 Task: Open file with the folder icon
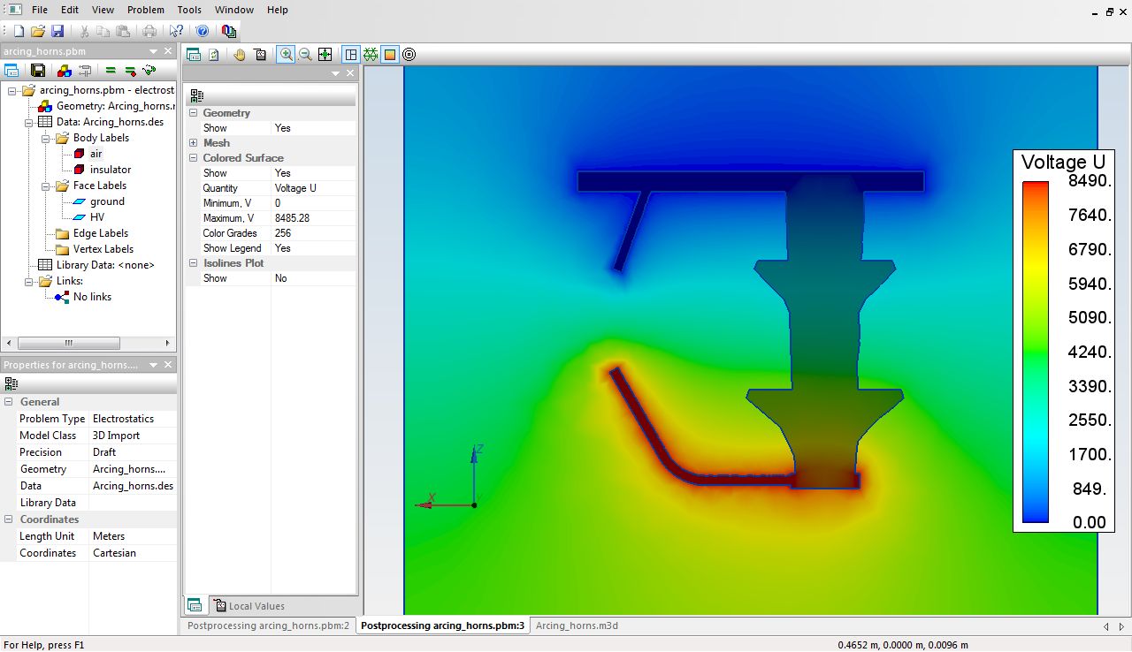pos(38,31)
